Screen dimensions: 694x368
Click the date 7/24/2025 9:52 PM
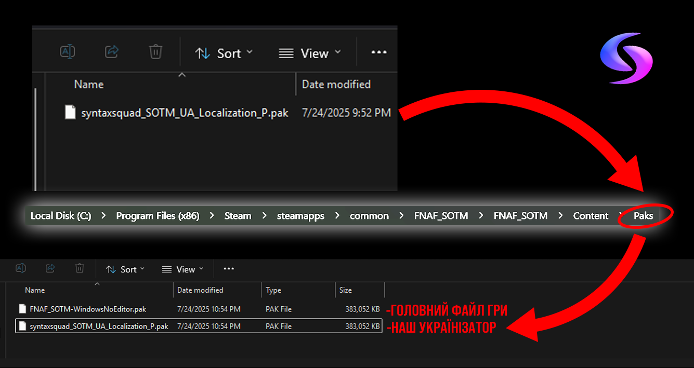coord(346,113)
